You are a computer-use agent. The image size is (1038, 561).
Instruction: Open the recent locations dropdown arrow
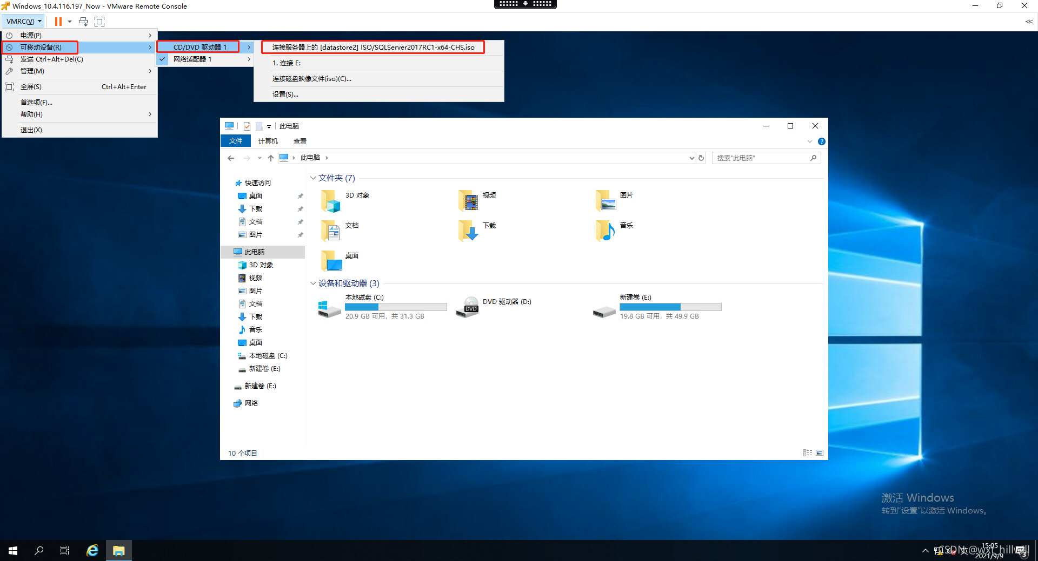tap(259, 158)
